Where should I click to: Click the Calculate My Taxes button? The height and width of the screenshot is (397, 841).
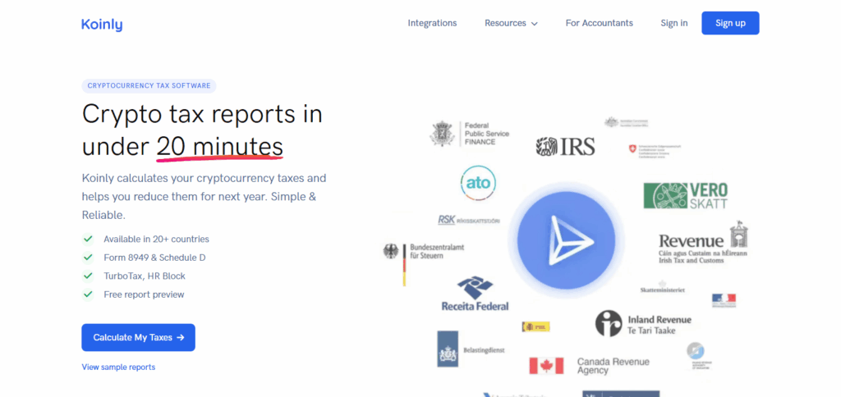(x=138, y=337)
